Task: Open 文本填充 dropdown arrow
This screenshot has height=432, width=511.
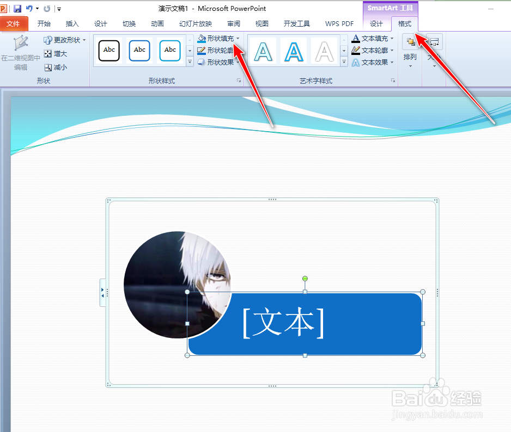Action: [x=392, y=39]
